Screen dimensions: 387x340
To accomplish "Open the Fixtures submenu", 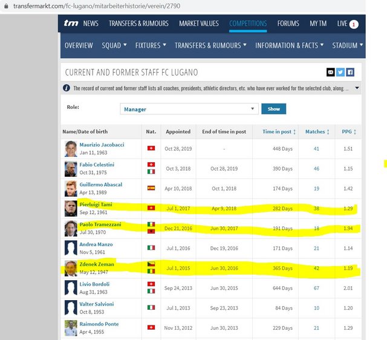I will click(151, 45).
